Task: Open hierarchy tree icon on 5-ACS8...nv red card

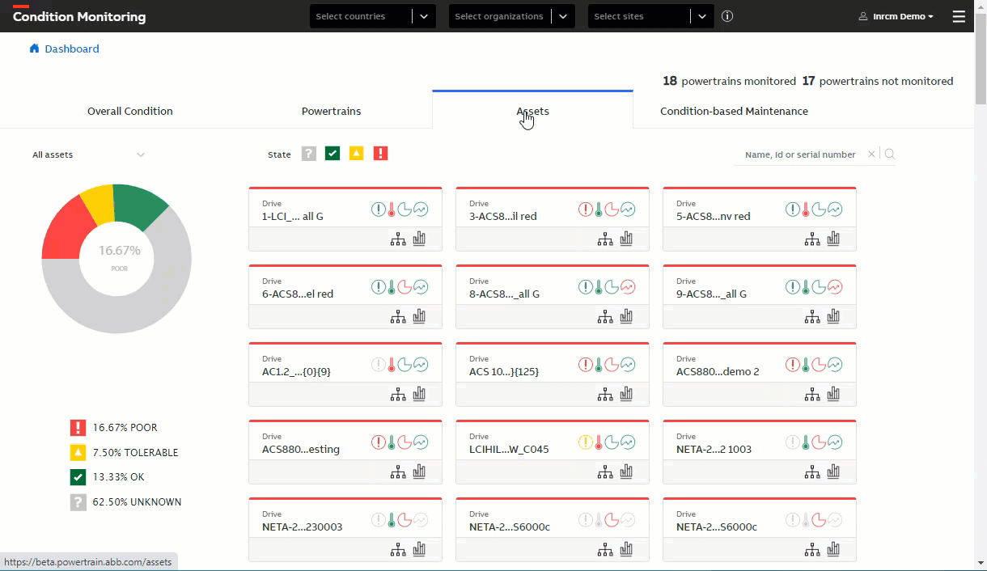Action: (x=812, y=239)
